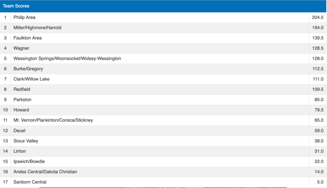Click Philip Area's 204.5 score

318,18
